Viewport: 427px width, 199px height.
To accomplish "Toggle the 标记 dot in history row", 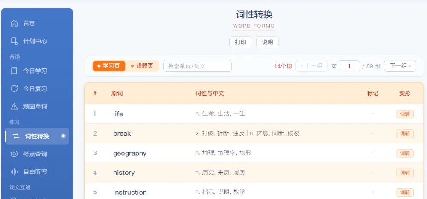I will (372, 173).
